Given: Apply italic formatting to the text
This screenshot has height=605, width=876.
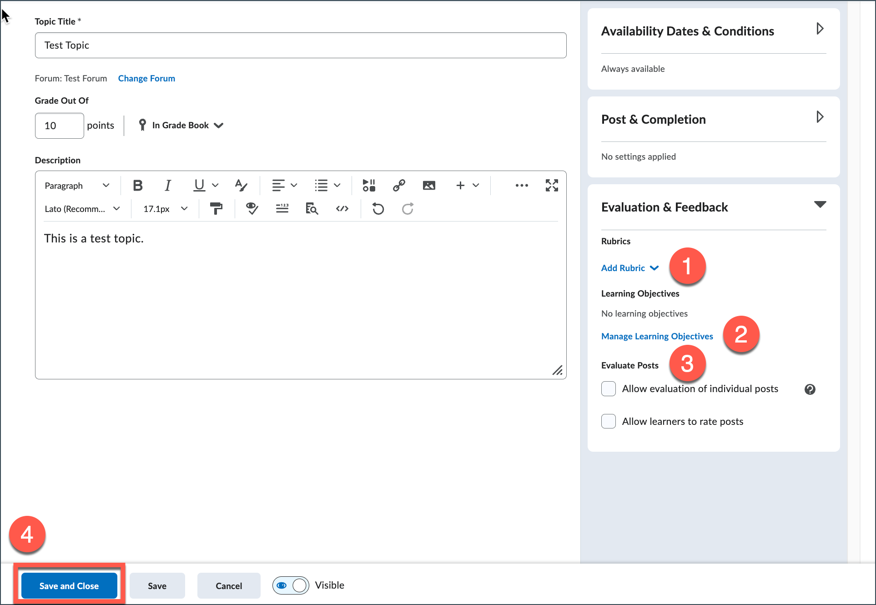Looking at the screenshot, I should [x=167, y=185].
